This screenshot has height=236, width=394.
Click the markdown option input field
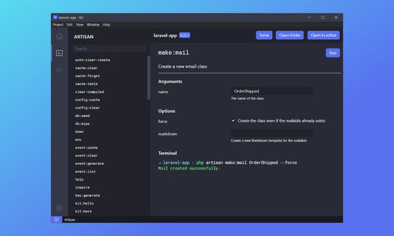[x=272, y=133]
